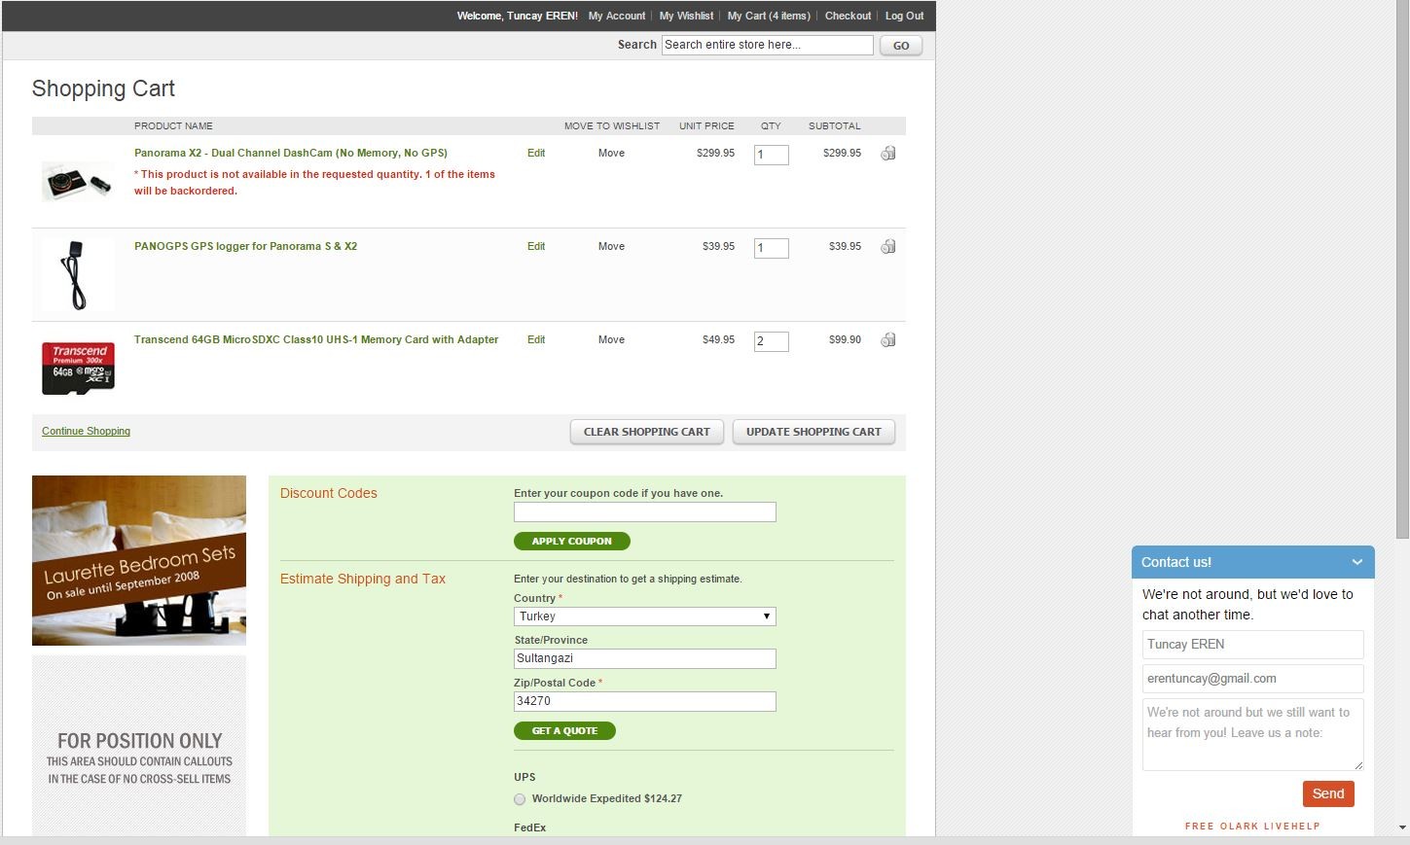
Task: Click chat email field erentuncay@gmail.com
Action: (1252, 679)
